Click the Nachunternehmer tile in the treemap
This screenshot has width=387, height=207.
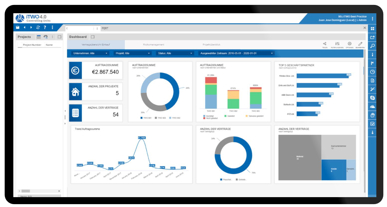click(339, 147)
